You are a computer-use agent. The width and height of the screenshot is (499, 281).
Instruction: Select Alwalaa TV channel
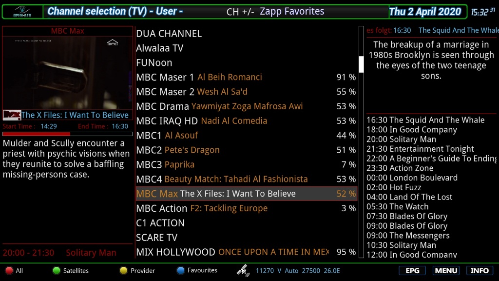[x=246, y=48]
